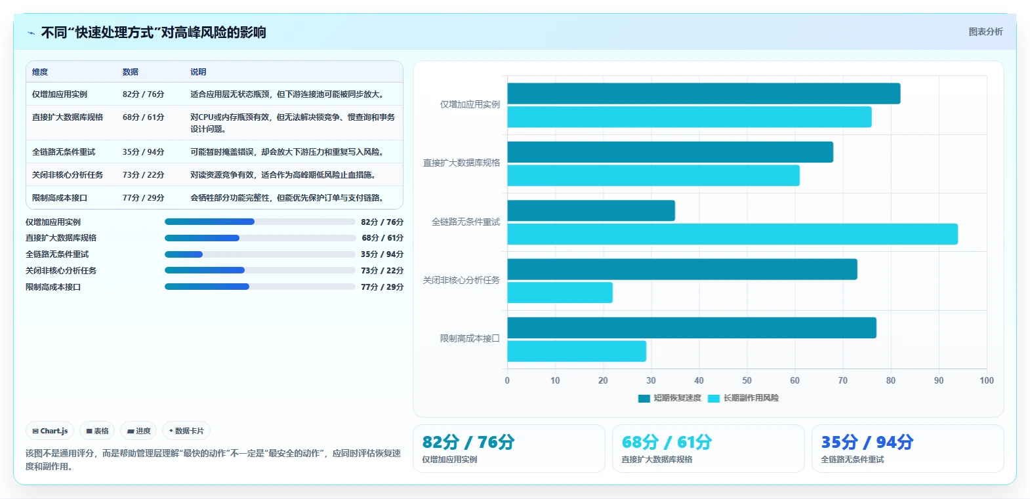This screenshot has width=1030, height=499.
Task: Toggle the 长期副作用风险 legend swatch
Action: tap(714, 398)
